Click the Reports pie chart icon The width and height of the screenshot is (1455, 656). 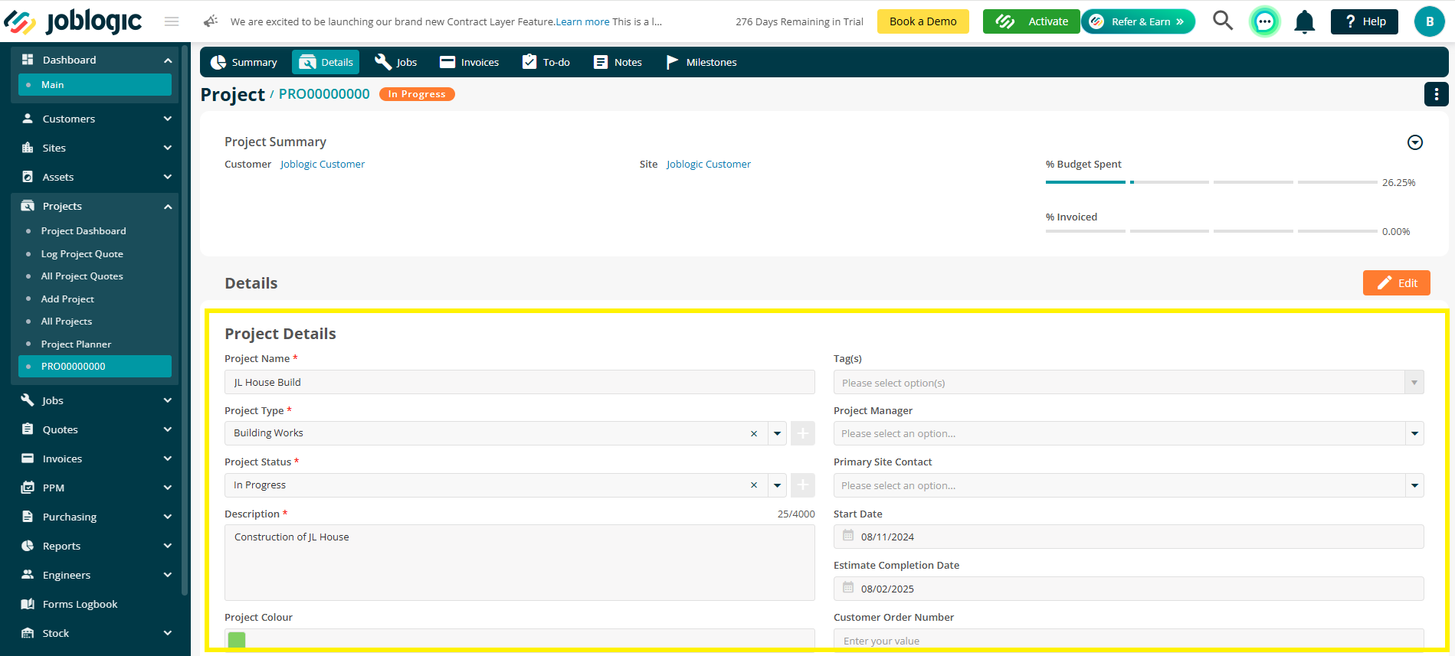coord(28,546)
